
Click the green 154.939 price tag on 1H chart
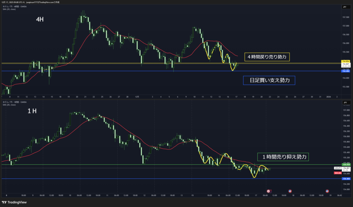(x=345, y=165)
